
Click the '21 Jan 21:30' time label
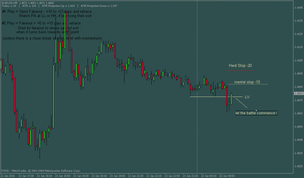136,176
